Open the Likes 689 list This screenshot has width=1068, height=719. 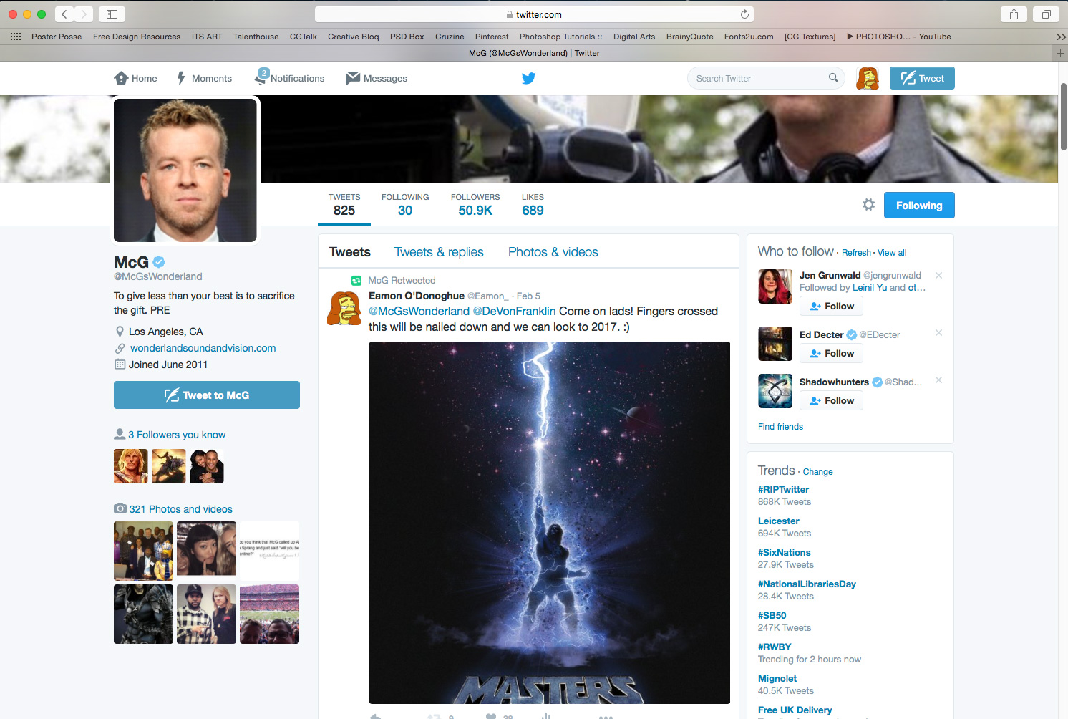pyautogui.click(x=533, y=205)
